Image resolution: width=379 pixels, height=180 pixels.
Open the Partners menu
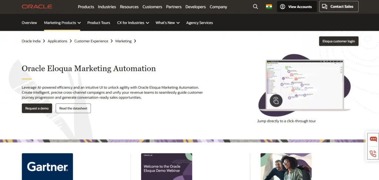click(x=174, y=7)
